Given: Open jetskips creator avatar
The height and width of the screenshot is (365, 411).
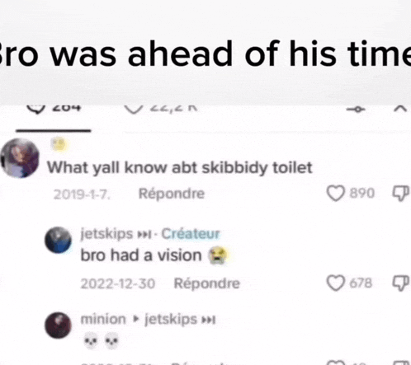Looking at the screenshot, I should (58, 240).
